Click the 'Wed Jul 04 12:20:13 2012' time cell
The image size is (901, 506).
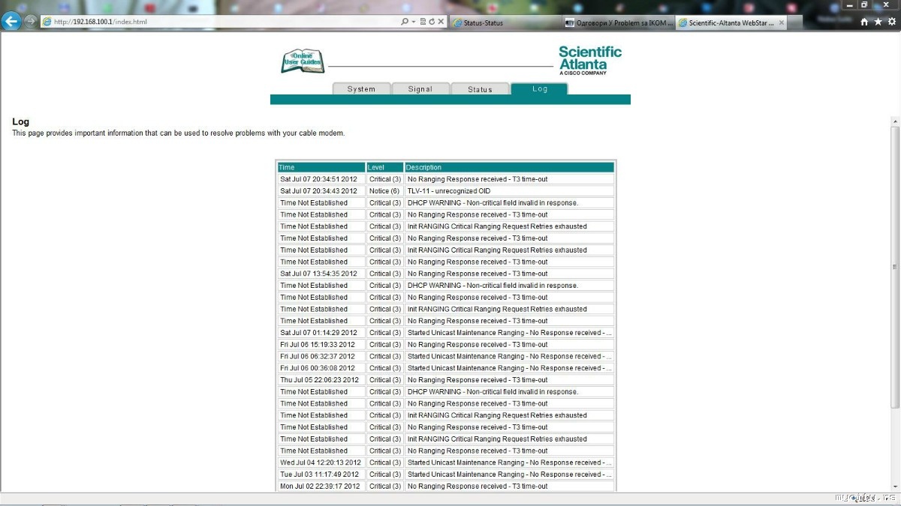[x=321, y=463]
